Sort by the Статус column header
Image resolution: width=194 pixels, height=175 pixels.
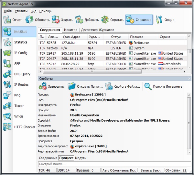[116, 37]
